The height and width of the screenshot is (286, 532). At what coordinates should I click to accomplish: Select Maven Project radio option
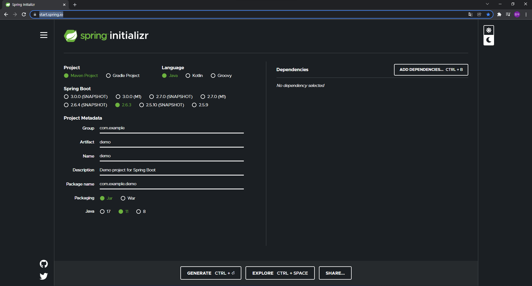[x=81, y=76]
